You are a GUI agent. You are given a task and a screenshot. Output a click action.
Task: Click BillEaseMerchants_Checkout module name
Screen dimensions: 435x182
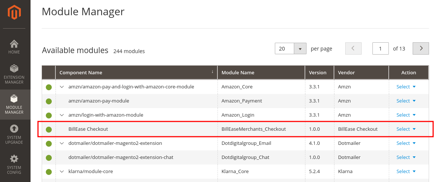click(254, 129)
